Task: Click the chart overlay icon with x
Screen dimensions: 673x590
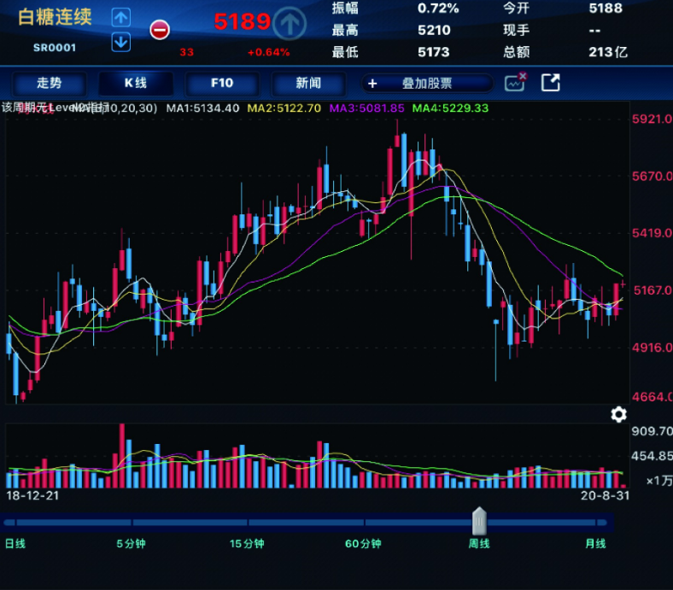Action: (x=515, y=83)
